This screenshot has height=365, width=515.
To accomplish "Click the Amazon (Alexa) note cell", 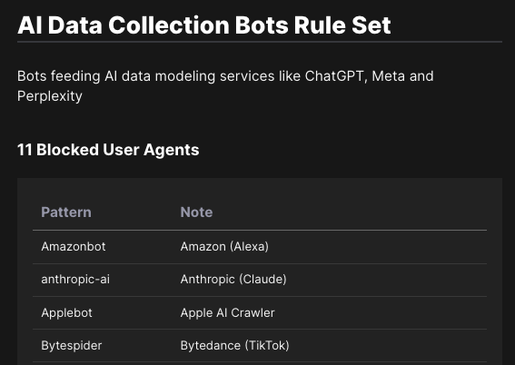I will 224,246.
